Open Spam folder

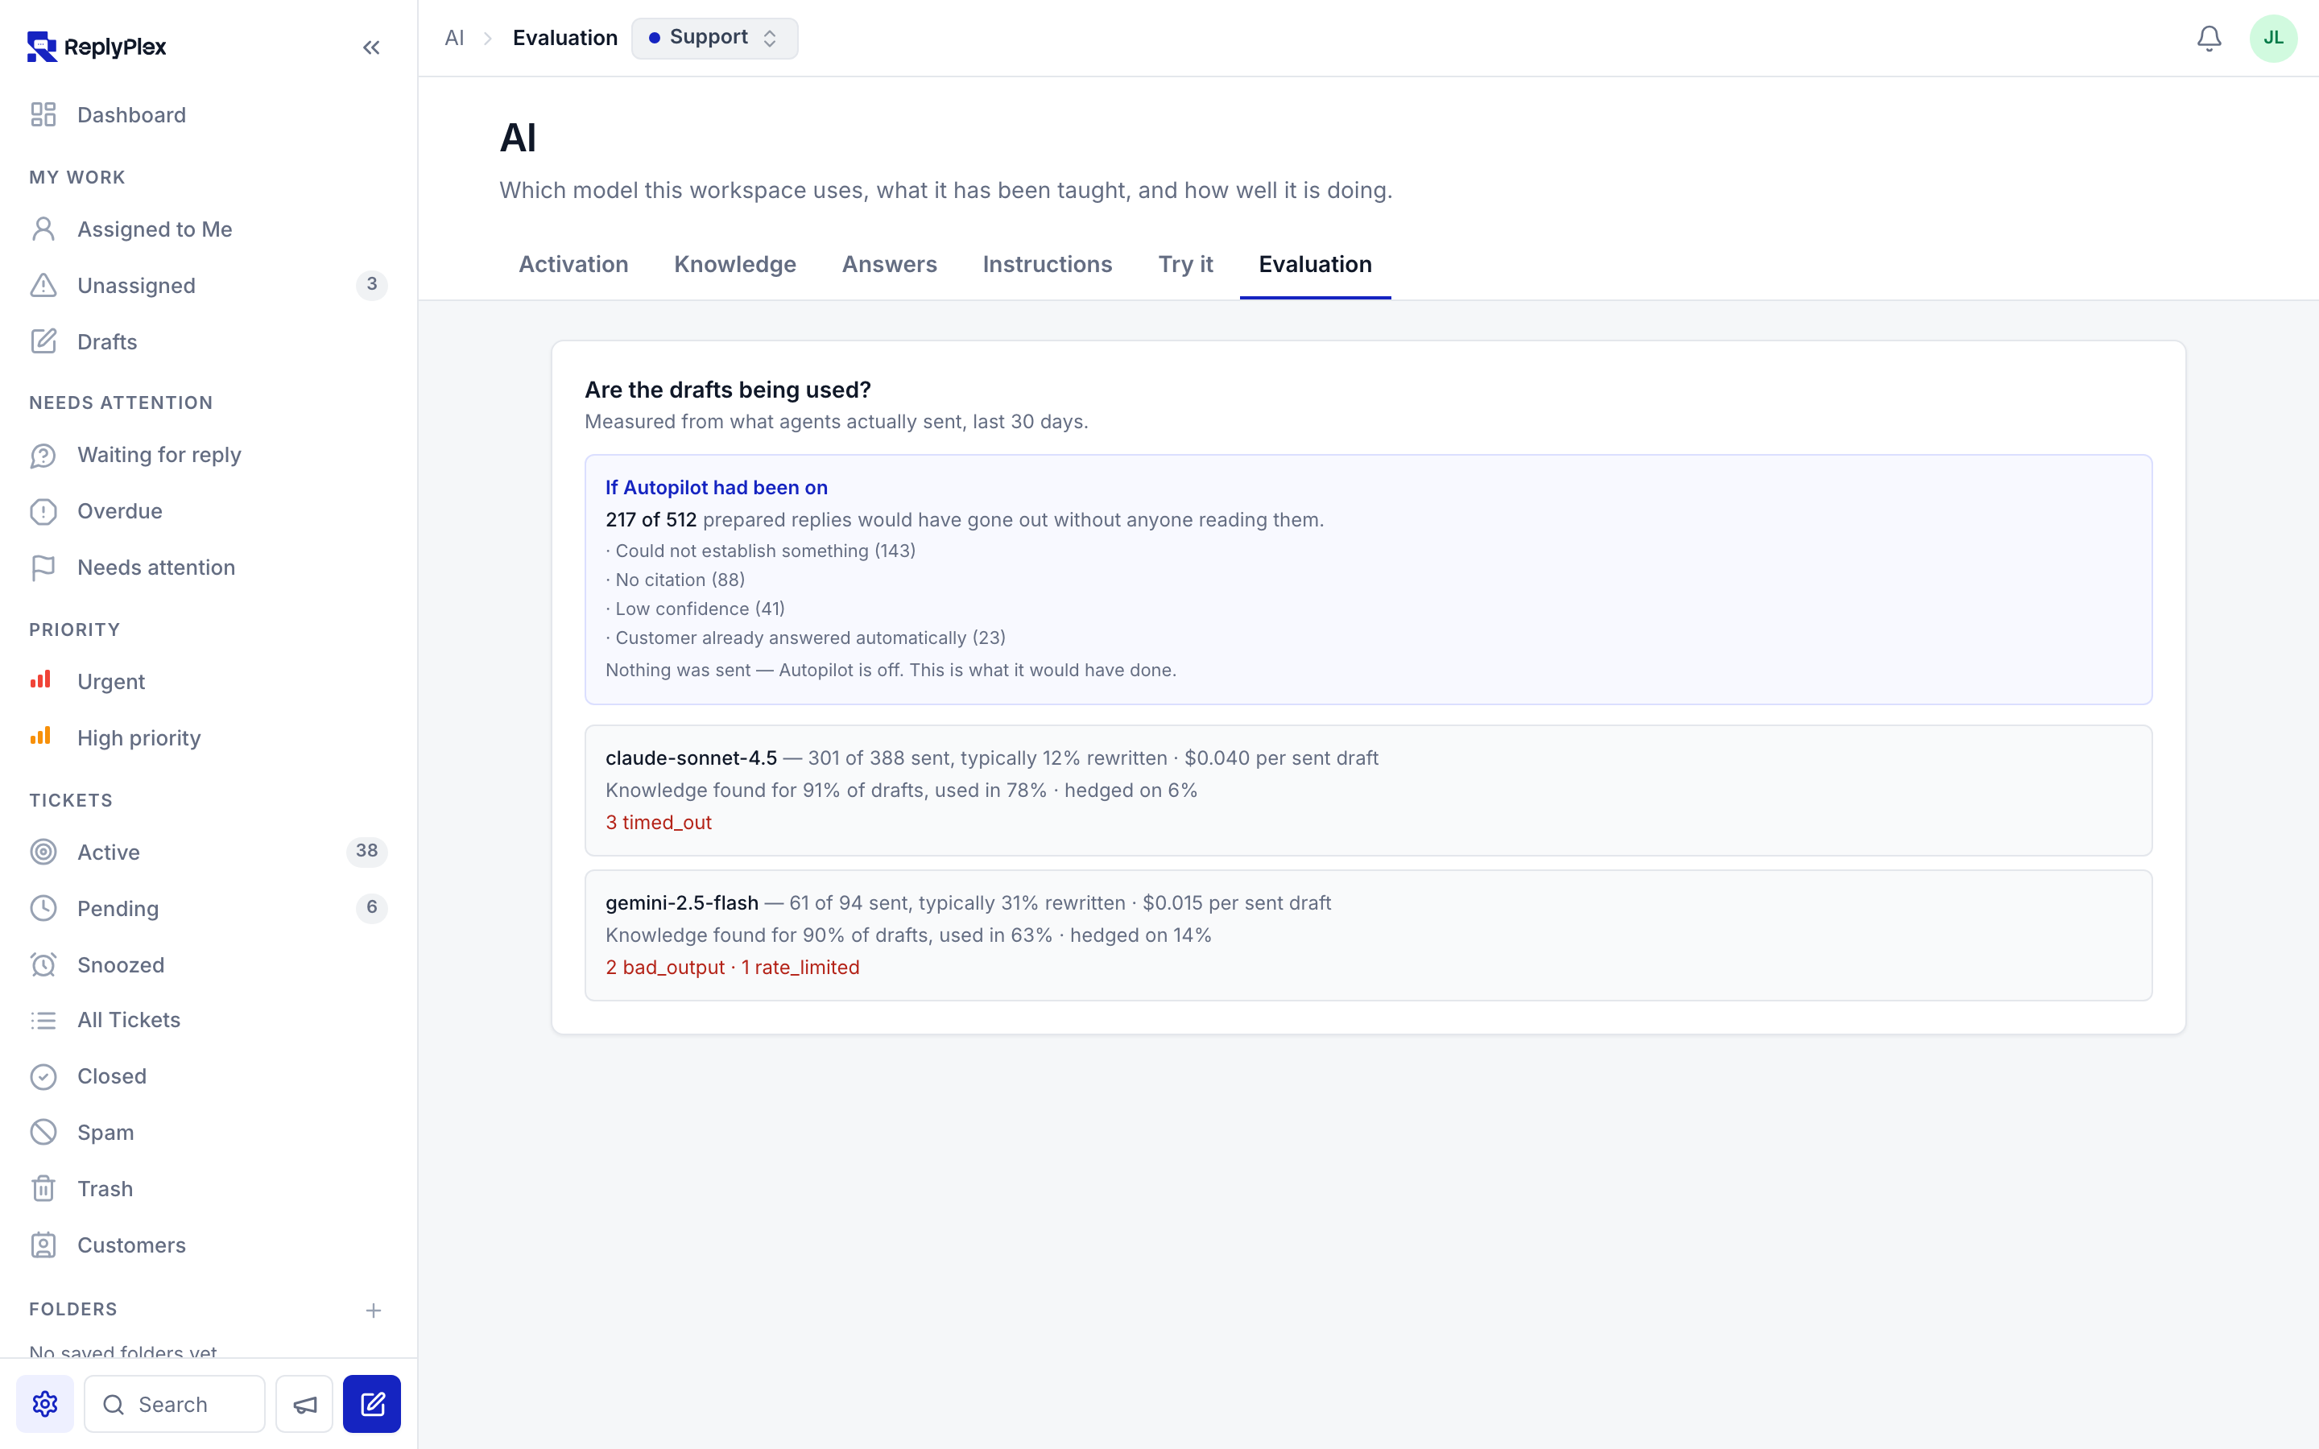[209, 1132]
